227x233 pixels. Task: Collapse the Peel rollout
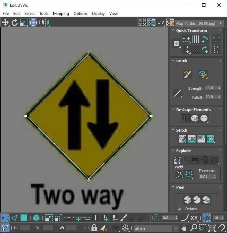pos(173,187)
